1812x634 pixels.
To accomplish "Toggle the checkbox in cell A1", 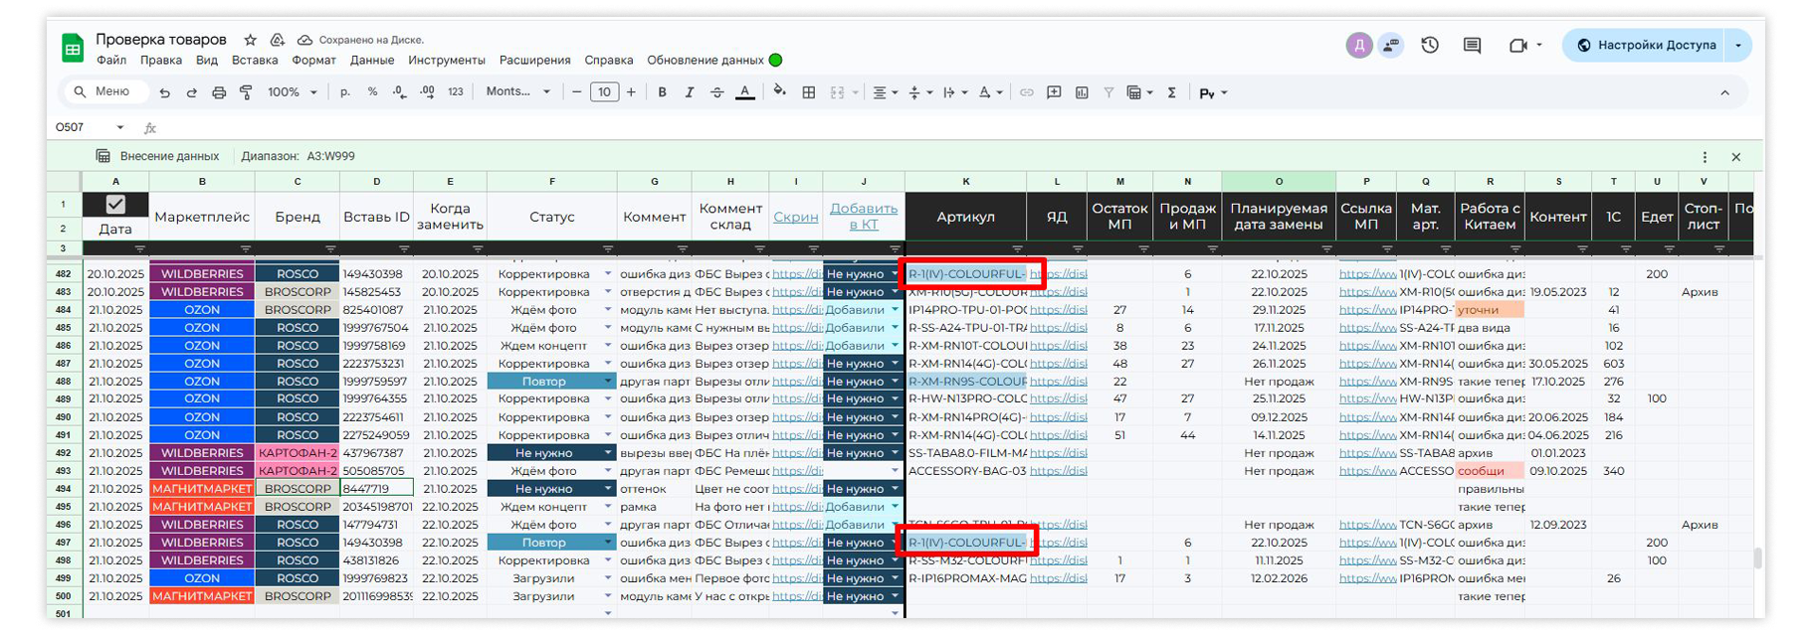I will (115, 204).
